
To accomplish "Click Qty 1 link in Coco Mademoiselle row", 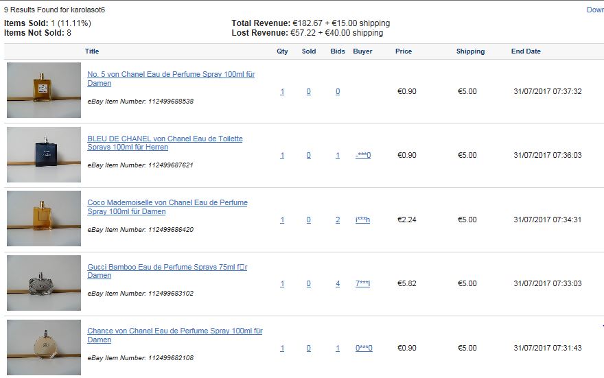I will (x=282, y=220).
